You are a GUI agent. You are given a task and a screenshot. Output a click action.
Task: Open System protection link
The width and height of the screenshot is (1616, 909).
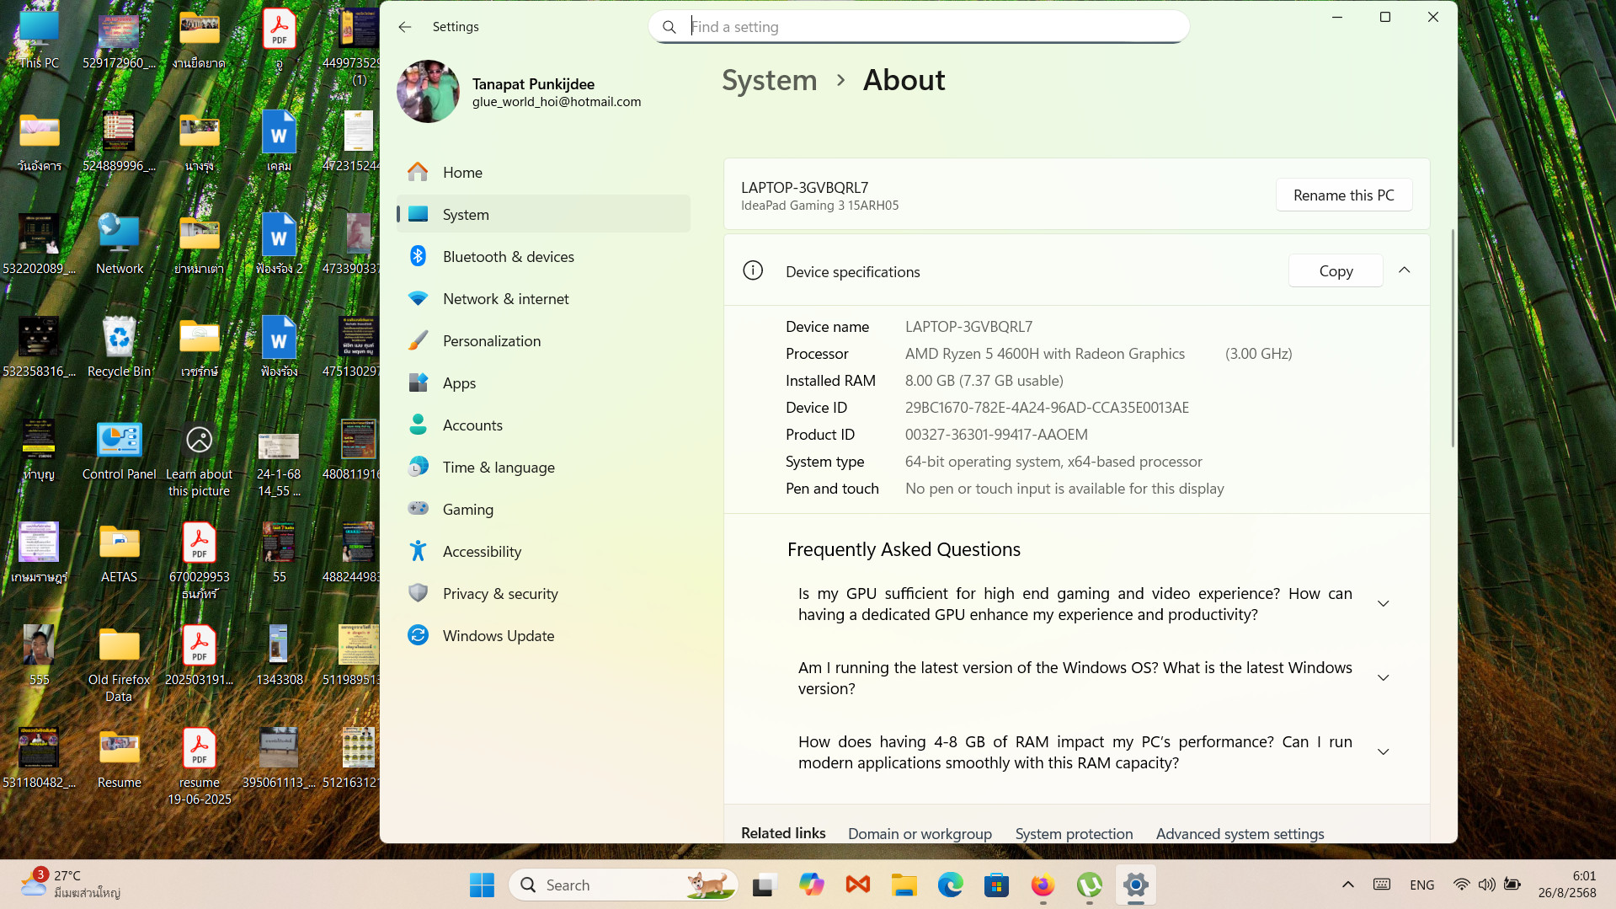tap(1074, 834)
